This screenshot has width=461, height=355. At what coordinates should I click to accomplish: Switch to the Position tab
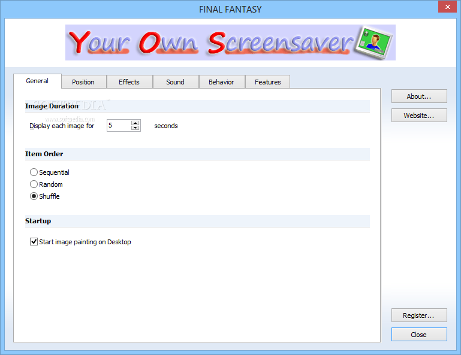[x=83, y=82]
